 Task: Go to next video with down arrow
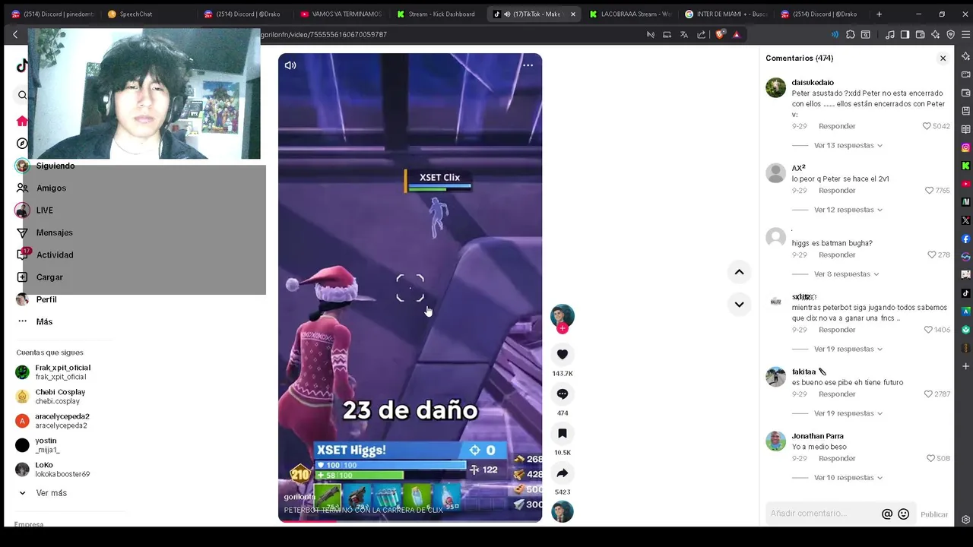[739, 304]
